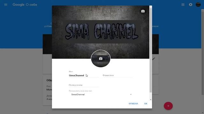Click the dialog scrollbar down arrow
This screenshot has width=204, height=114.
click(151, 99)
